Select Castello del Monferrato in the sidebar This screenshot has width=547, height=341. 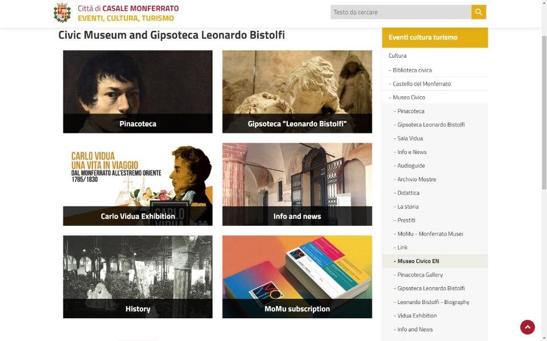[421, 84]
